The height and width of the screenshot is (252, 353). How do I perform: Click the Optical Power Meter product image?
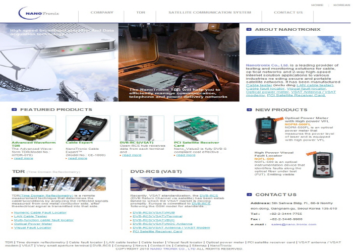[x=266, y=130]
